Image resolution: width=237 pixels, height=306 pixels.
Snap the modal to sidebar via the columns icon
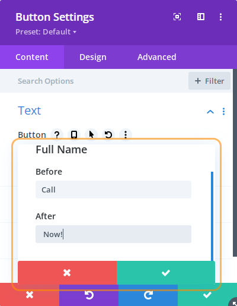click(x=201, y=17)
